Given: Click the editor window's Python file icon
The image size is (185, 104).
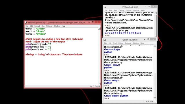Looking at the screenshot, I should 26,23.
